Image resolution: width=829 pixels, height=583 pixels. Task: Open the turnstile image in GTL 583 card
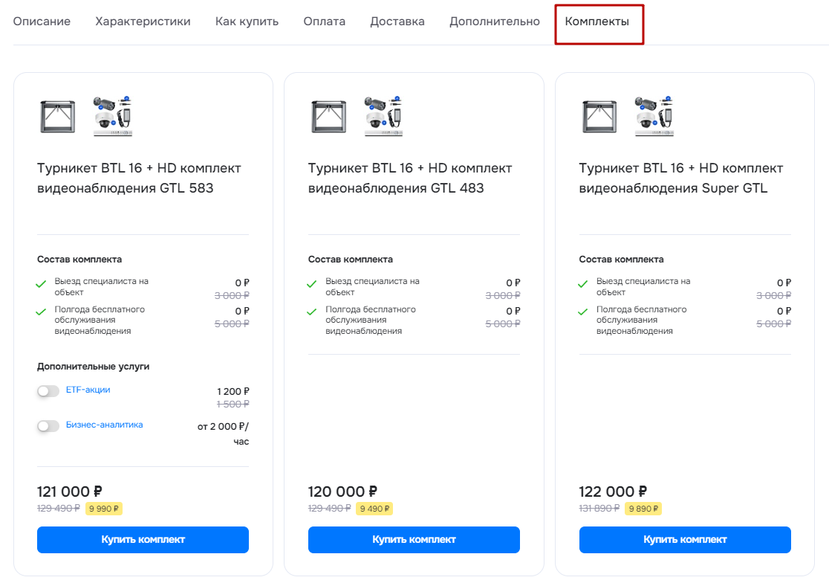[58, 117]
